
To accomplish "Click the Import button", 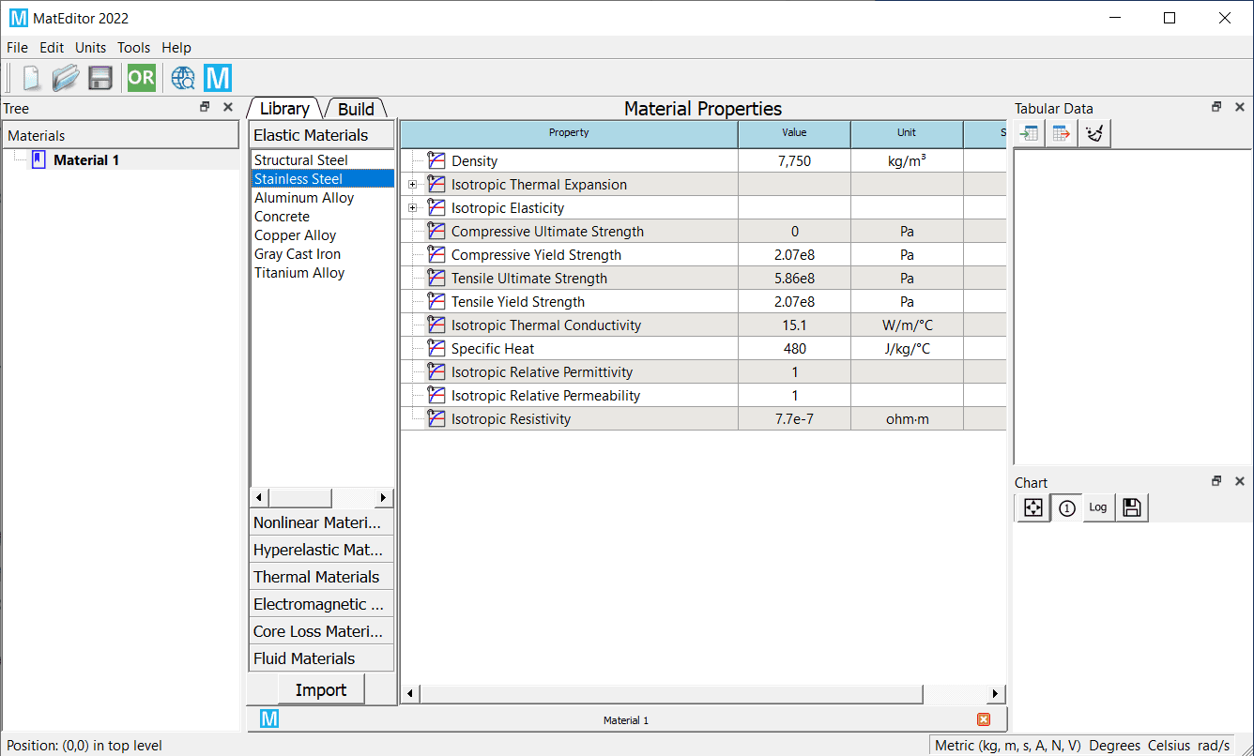I will 321,690.
